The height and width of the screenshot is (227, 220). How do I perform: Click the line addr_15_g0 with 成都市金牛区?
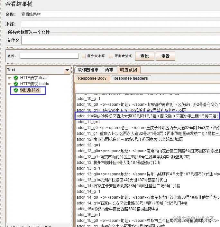[148, 221]
